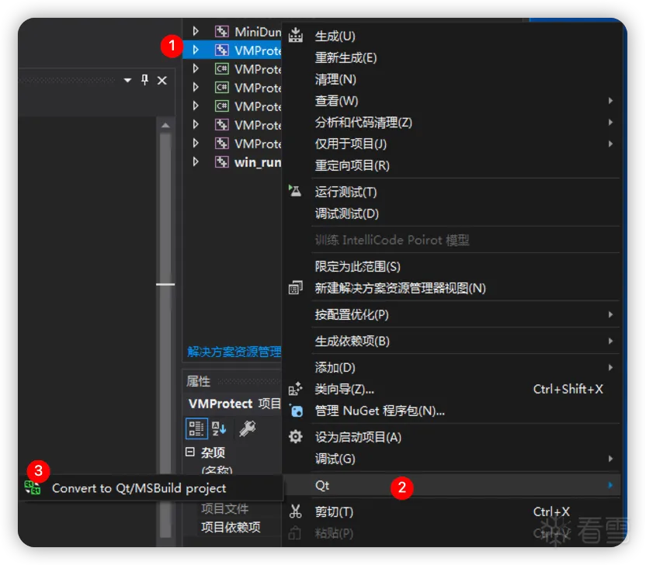This screenshot has height=565, width=646.
Task: Open the Qt submenu arrow
Action: click(x=610, y=485)
